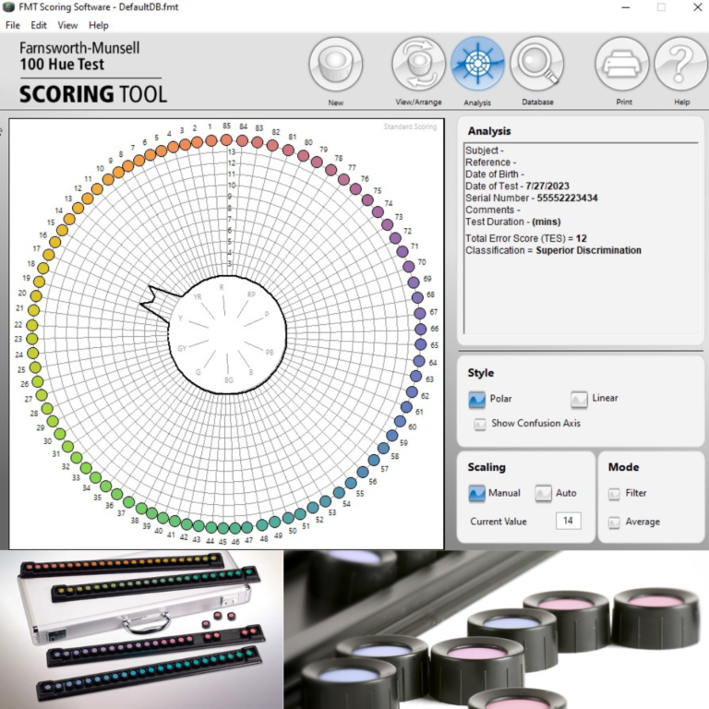Click the Date of Test 7/27/2023 line
Image resolution: width=709 pixels, height=709 pixels.
click(517, 186)
